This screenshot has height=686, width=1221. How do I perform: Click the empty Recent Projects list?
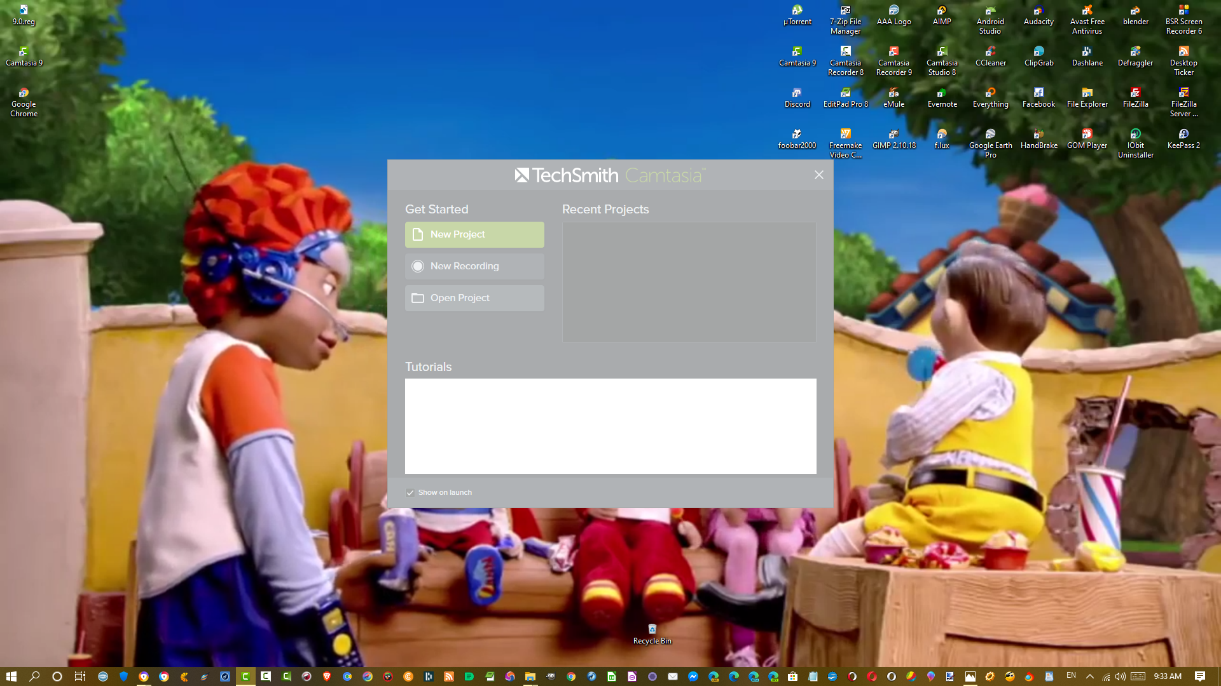[689, 281]
